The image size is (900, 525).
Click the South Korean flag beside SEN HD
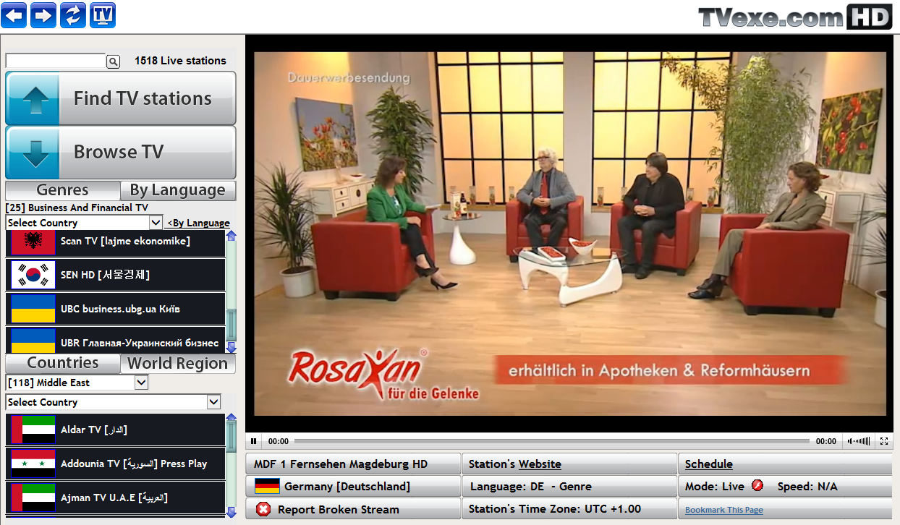33,275
